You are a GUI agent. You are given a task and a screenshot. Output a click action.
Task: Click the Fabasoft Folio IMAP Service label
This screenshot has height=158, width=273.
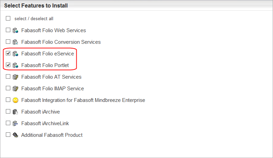(x=52, y=89)
